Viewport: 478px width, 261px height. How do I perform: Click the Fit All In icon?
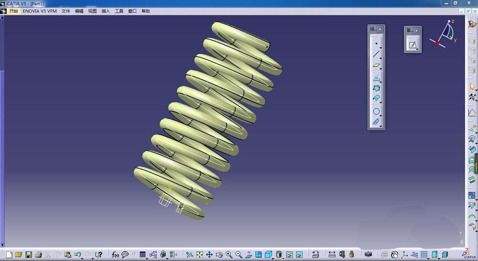point(199,254)
